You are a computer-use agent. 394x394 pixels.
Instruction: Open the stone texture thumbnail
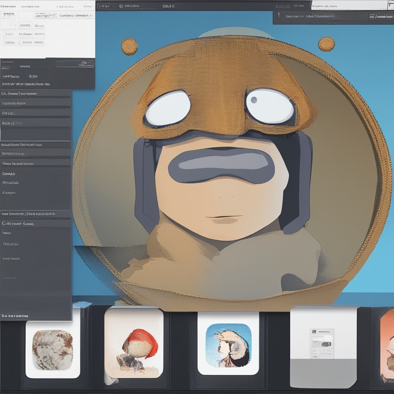(x=52, y=350)
